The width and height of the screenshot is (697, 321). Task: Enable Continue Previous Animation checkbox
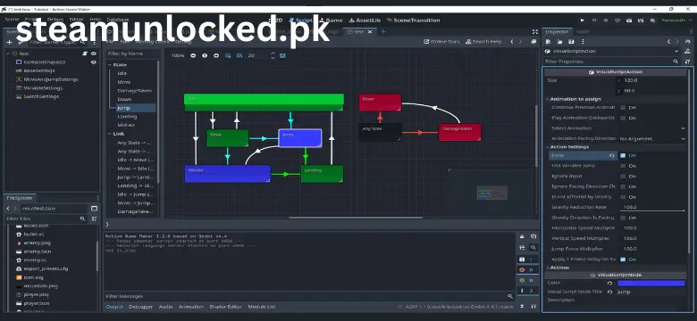[623, 108]
